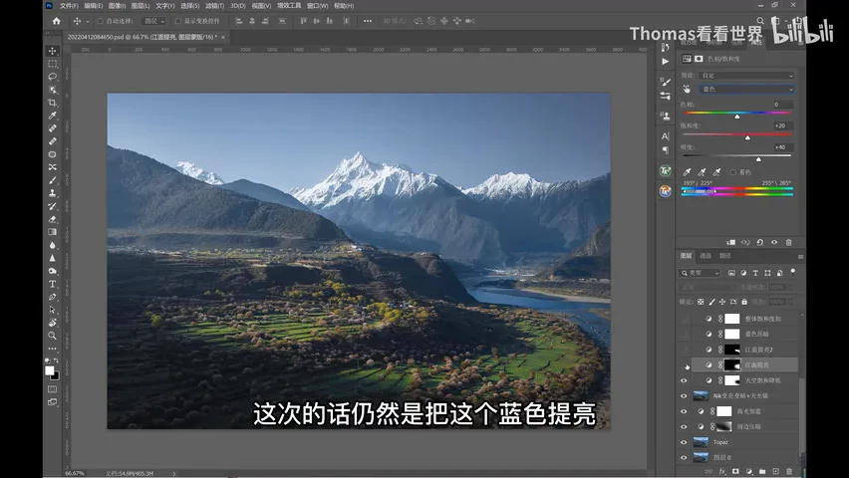Tick the 着色 colorize checkbox
The image size is (849, 478).
click(733, 172)
